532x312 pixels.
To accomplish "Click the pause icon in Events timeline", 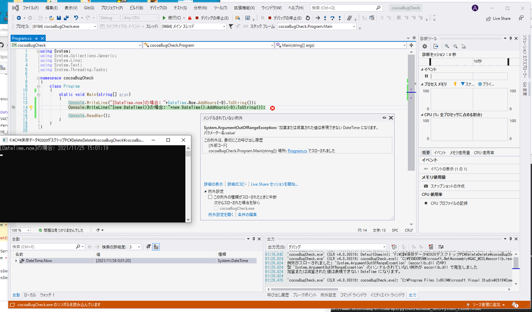I will [426, 76].
